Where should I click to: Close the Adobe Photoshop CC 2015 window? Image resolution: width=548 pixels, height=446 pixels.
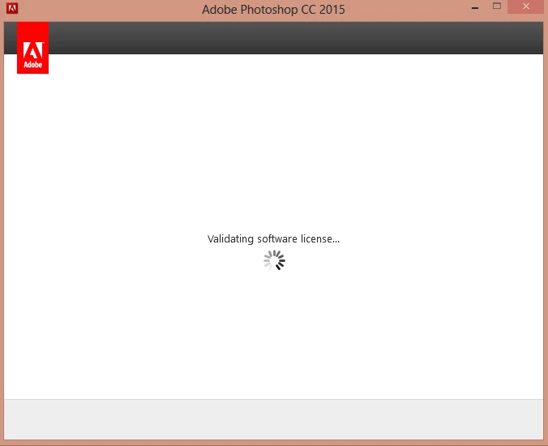pyautogui.click(x=525, y=6)
